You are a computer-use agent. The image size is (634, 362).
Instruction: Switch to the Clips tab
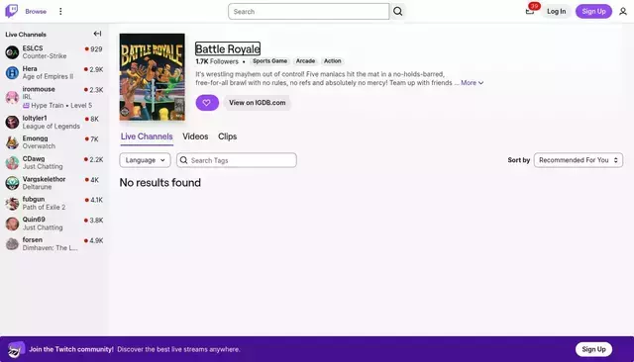(x=227, y=136)
